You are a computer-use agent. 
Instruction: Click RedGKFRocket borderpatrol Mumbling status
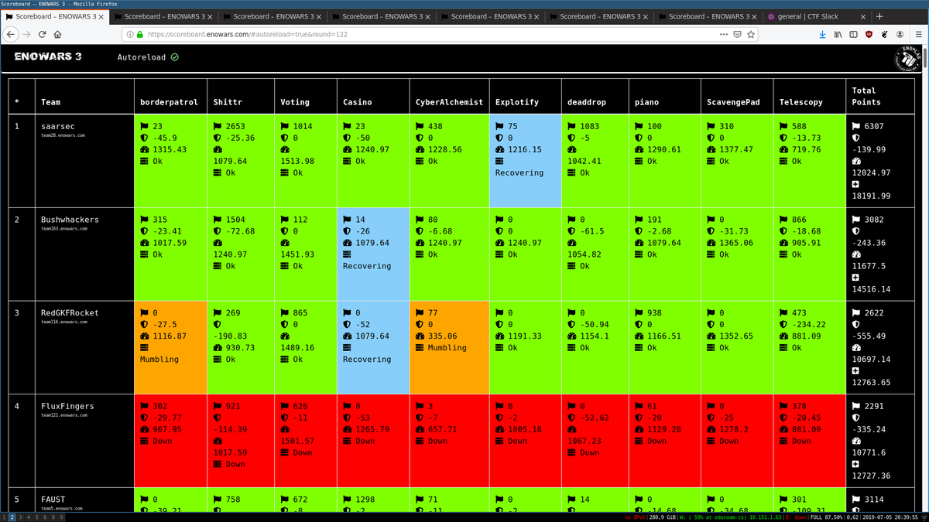(x=159, y=360)
